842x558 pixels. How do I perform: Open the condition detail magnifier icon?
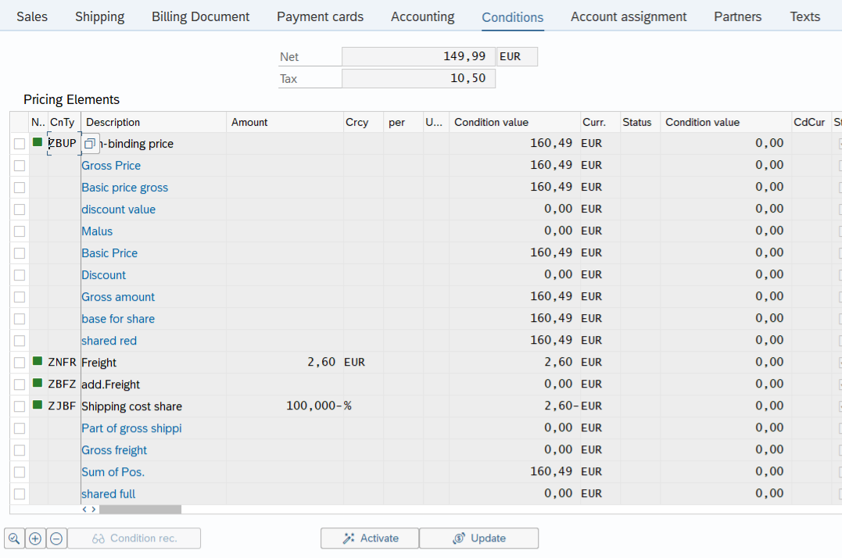pyautogui.click(x=15, y=538)
